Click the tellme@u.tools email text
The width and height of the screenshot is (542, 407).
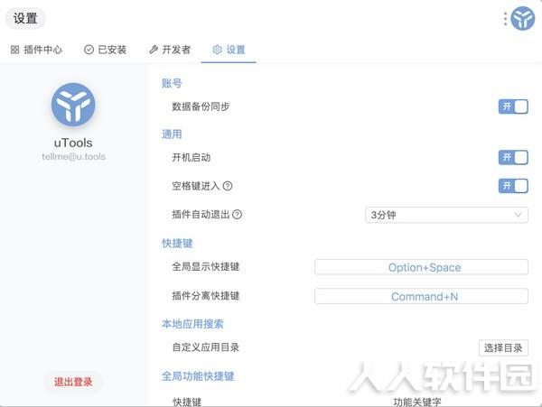[x=74, y=156]
